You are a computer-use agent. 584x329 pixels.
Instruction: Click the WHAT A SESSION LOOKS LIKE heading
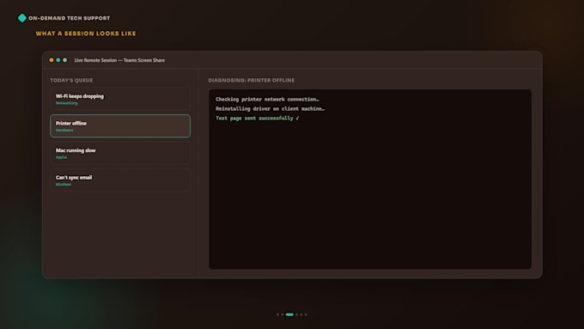(86, 34)
